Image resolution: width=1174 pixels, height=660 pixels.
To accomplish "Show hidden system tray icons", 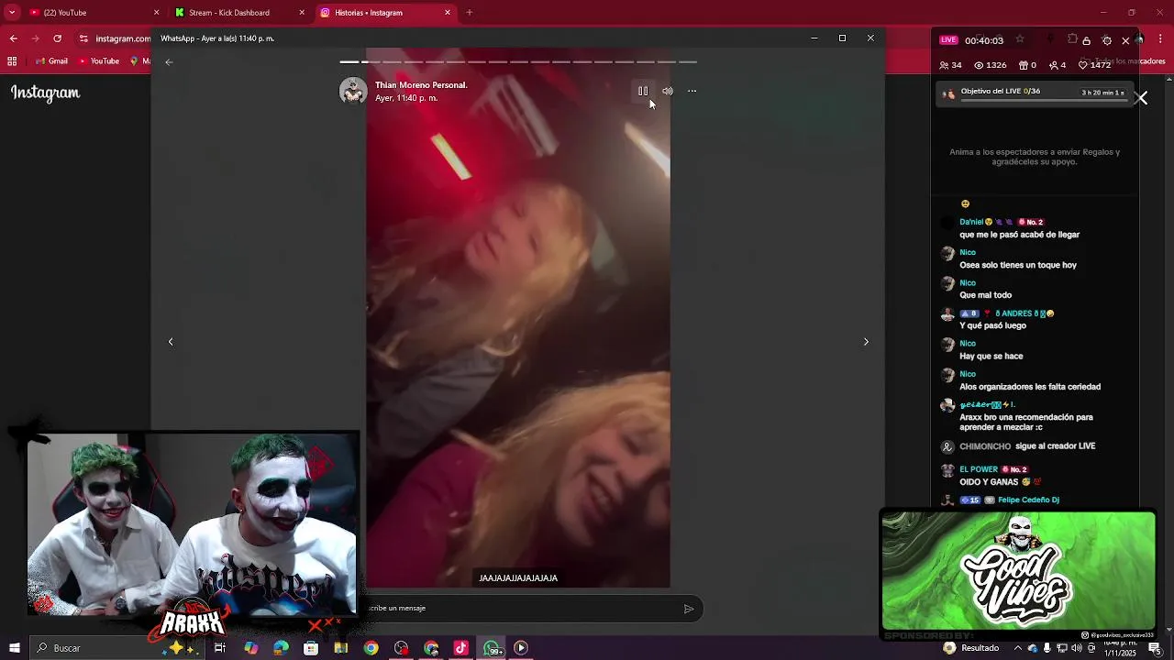I will click(1017, 648).
